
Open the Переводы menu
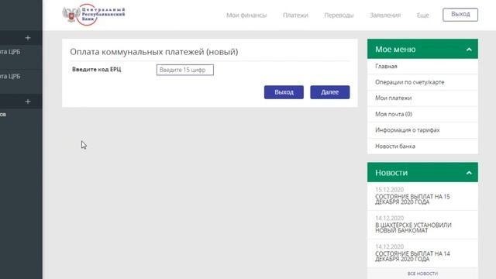(339, 15)
